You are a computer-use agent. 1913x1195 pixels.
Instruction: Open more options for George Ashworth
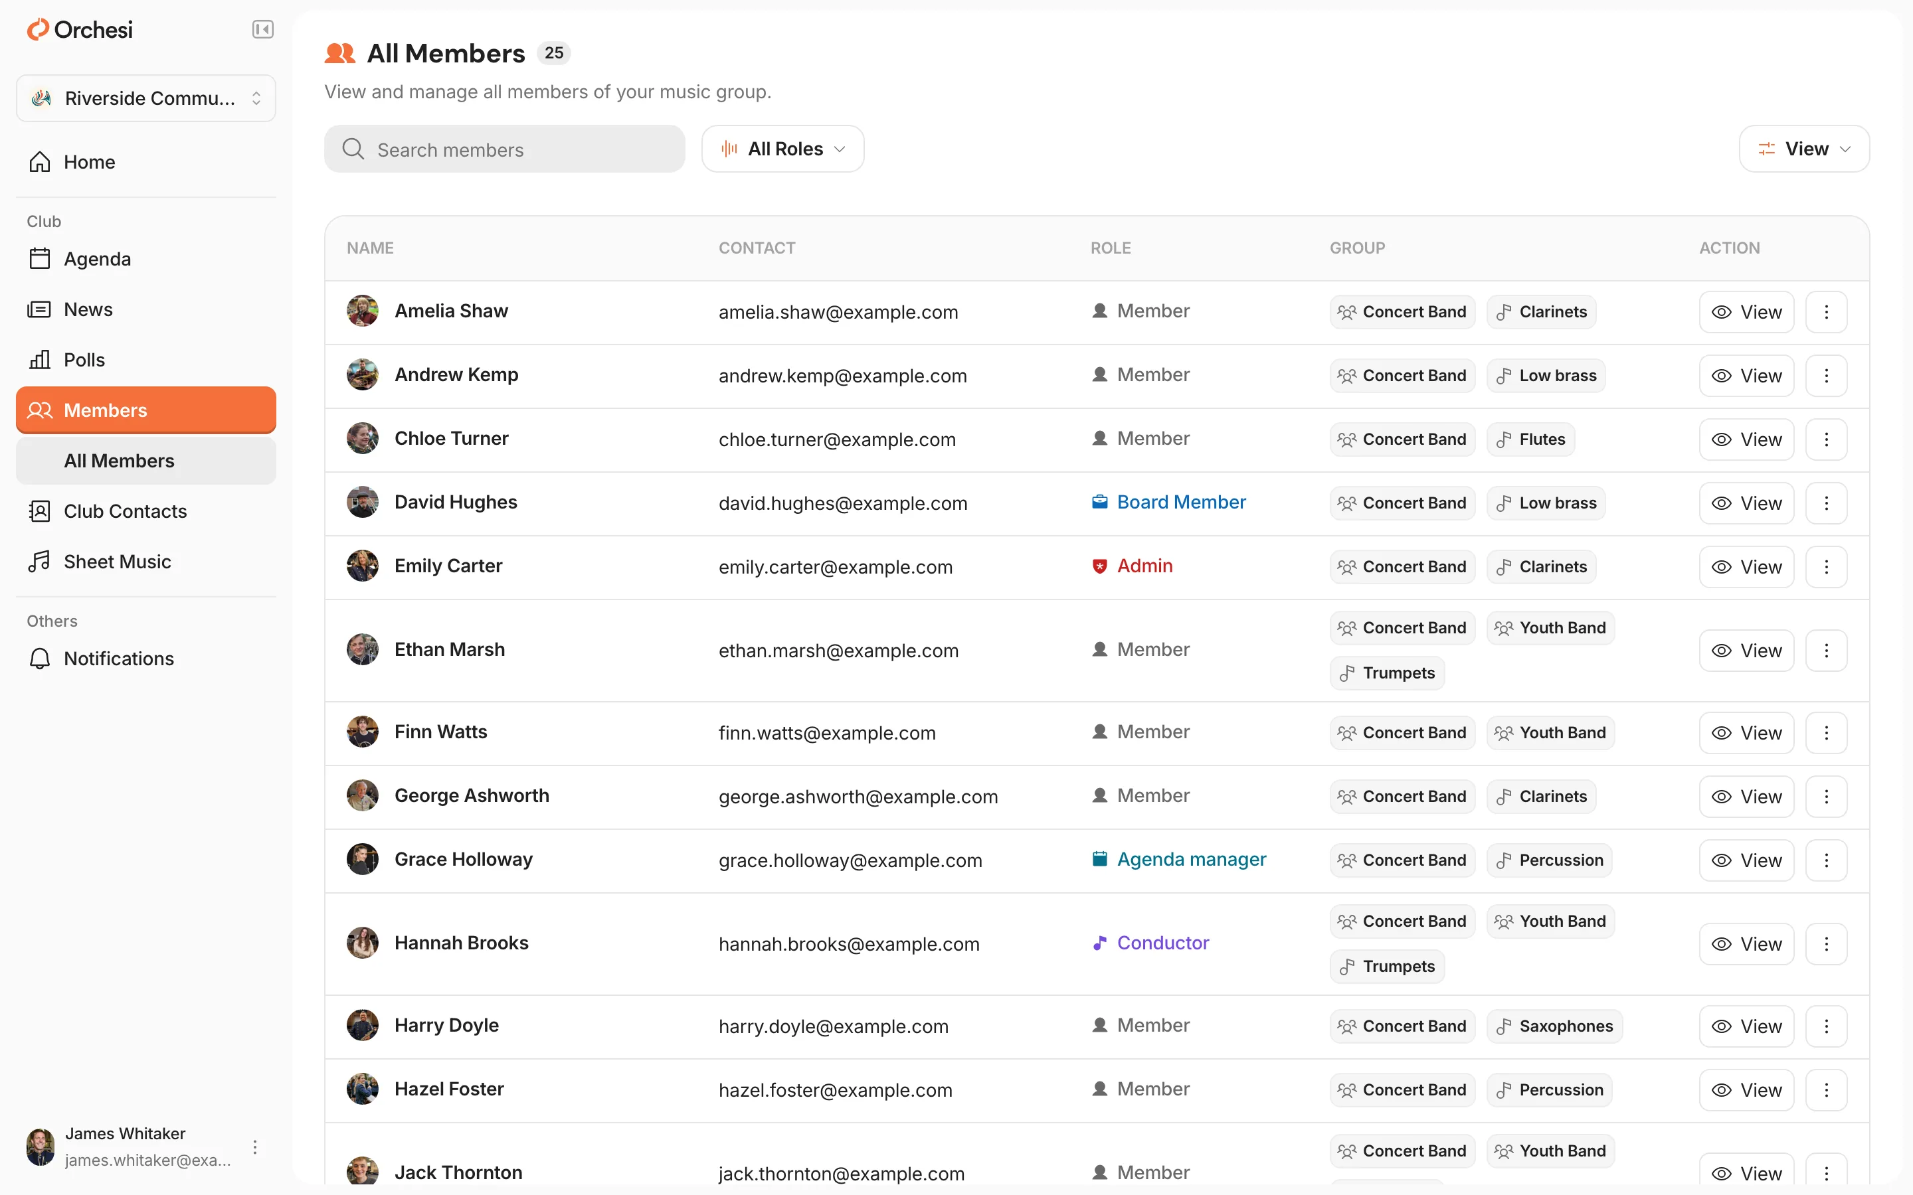pos(1826,797)
